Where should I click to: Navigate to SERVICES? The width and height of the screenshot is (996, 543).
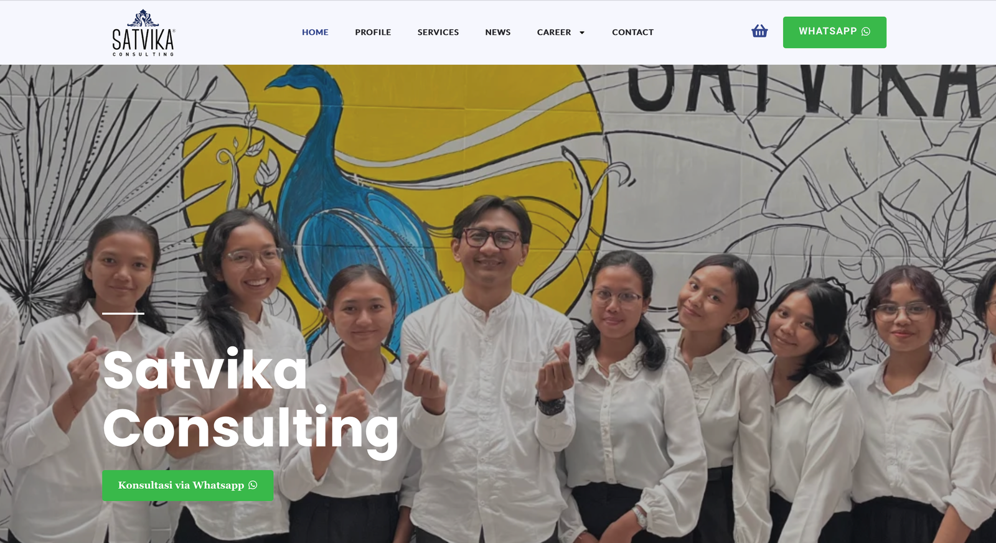coord(438,32)
